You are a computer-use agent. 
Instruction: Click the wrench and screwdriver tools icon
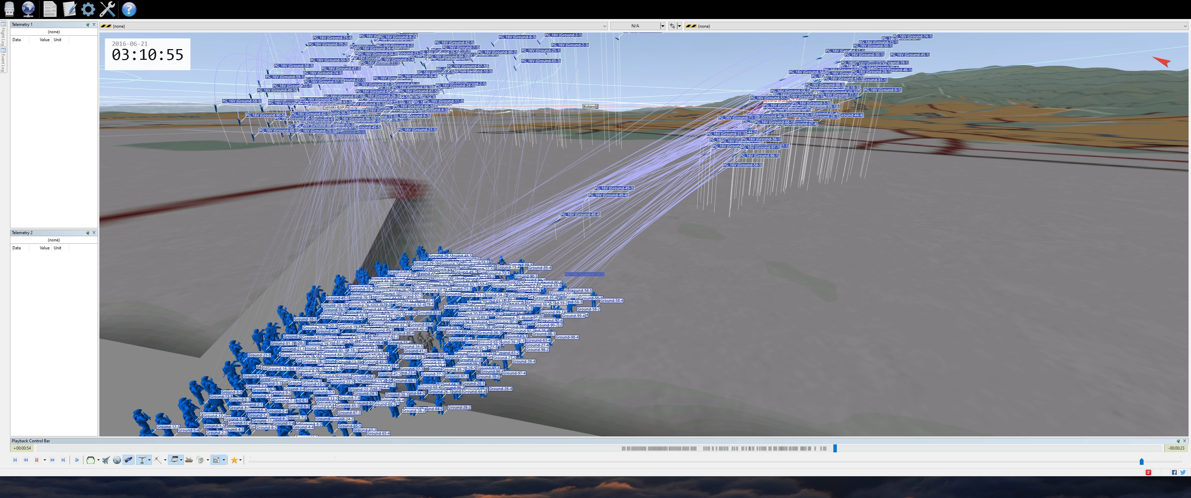tap(108, 9)
